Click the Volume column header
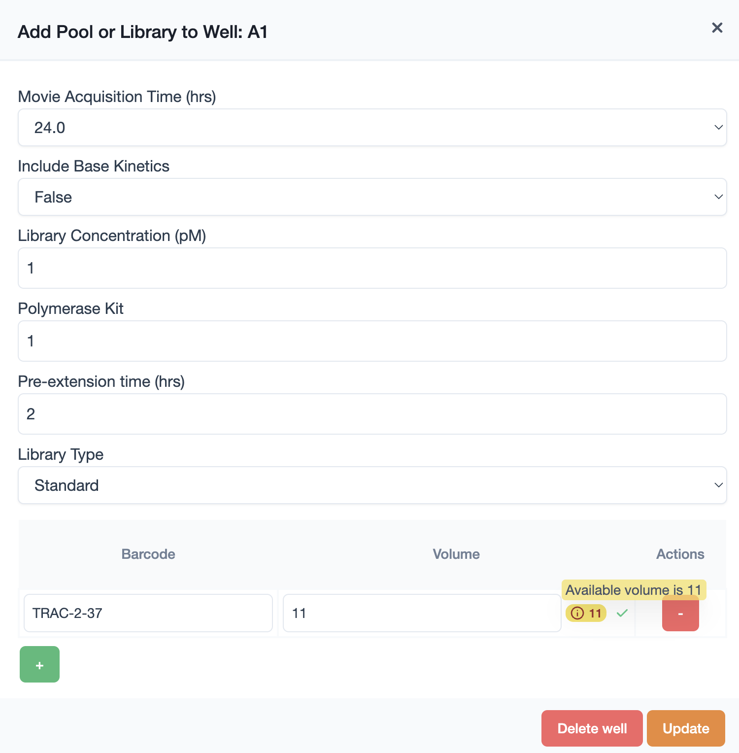This screenshot has width=739, height=753. pos(456,554)
